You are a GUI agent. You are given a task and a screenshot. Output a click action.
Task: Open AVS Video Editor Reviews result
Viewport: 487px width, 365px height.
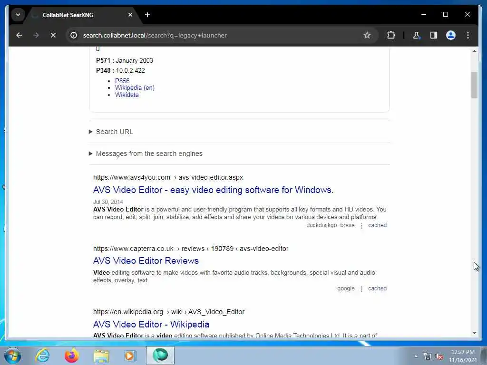pos(146,261)
